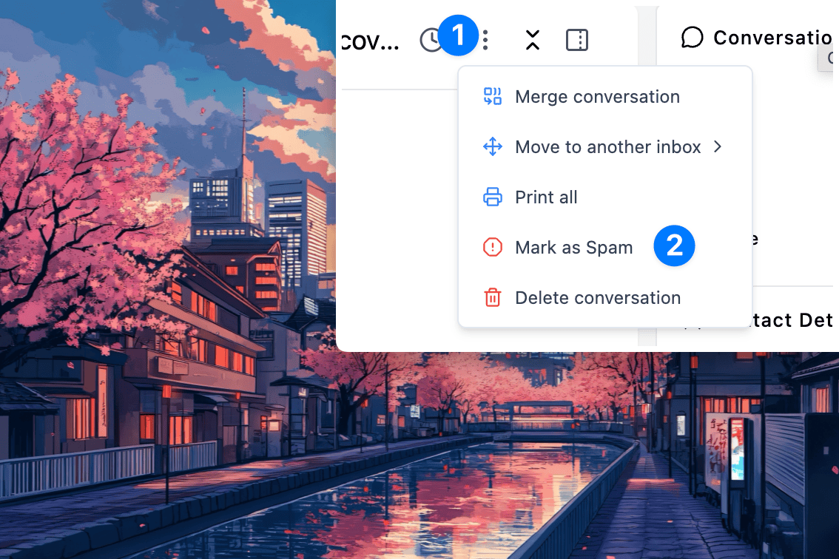Click the Move to another inbox icon
The width and height of the screenshot is (839, 559).
493,146
